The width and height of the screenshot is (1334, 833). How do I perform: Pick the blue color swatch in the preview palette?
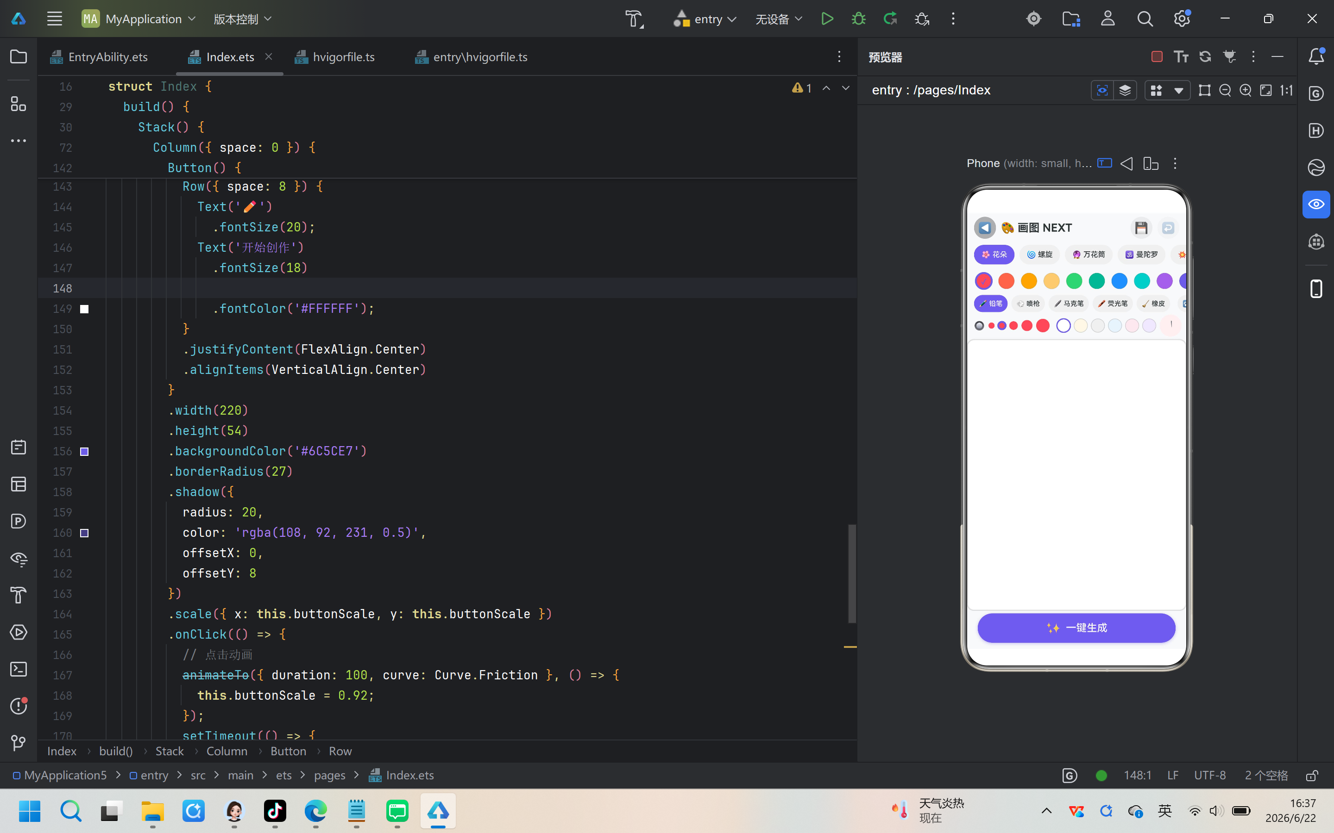(1119, 281)
